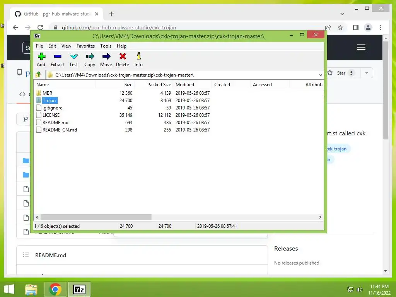
Task: Click the volume icon in system tray
Action: pyautogui.click(x=360, y=289)
